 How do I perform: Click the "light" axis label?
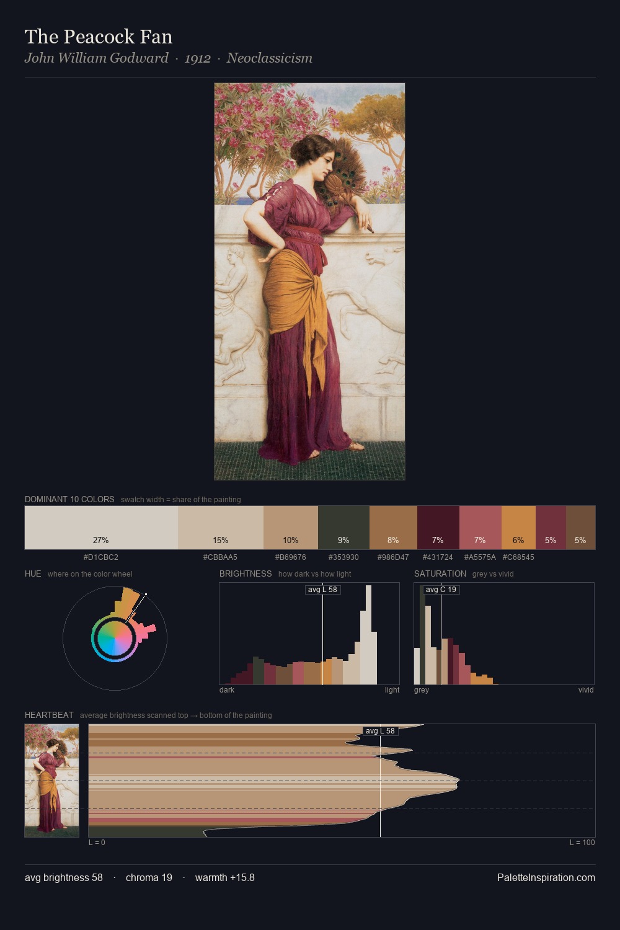[x=392, y=690]
